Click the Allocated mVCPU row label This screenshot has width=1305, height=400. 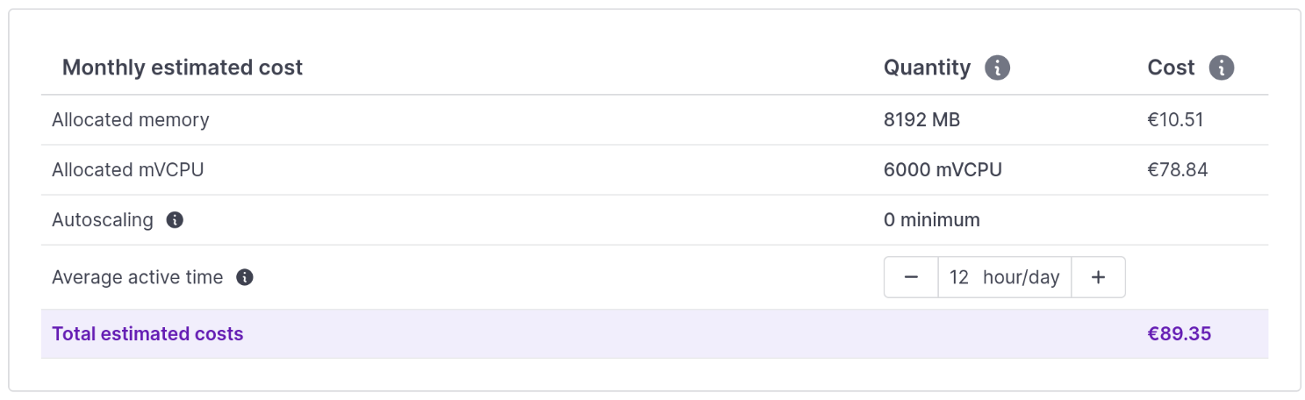(x=128, y=169)
